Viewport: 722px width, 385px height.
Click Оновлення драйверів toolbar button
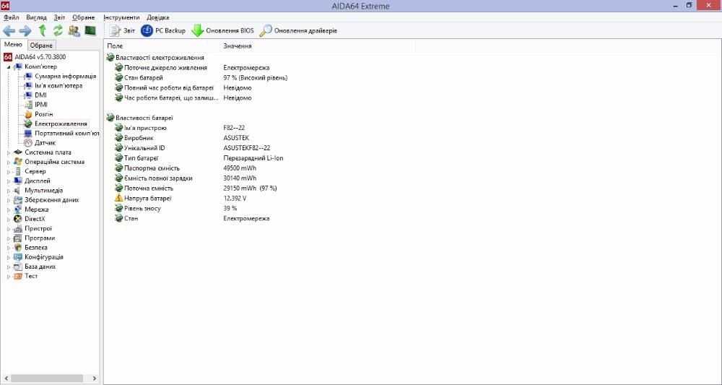click(x=298, y=31)
